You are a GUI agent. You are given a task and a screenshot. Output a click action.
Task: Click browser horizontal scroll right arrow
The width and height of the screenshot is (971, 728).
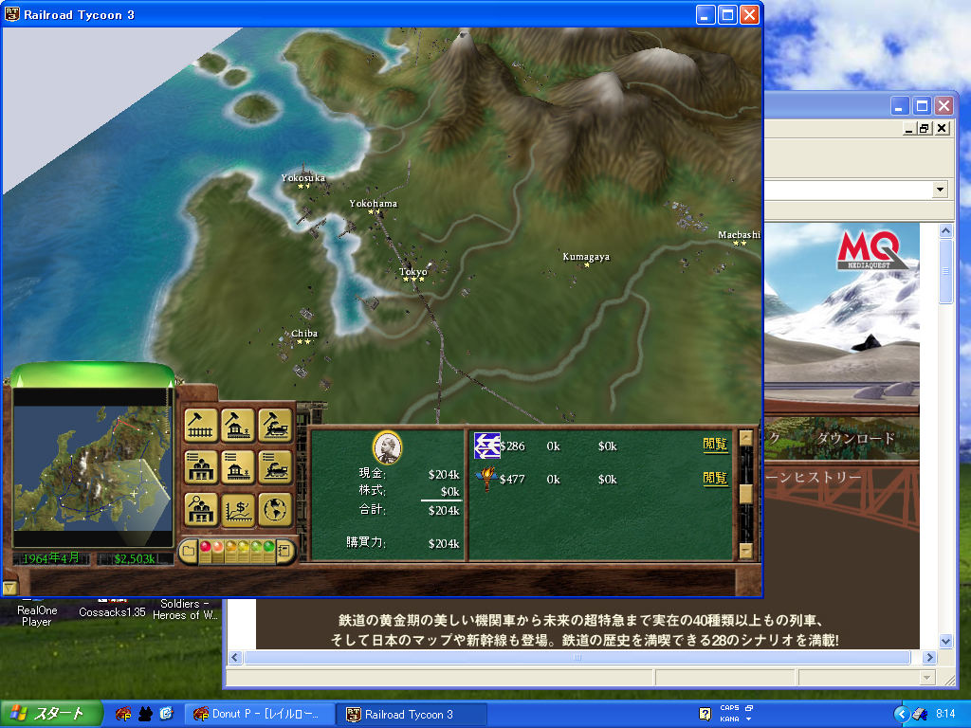tap(929, 658)
